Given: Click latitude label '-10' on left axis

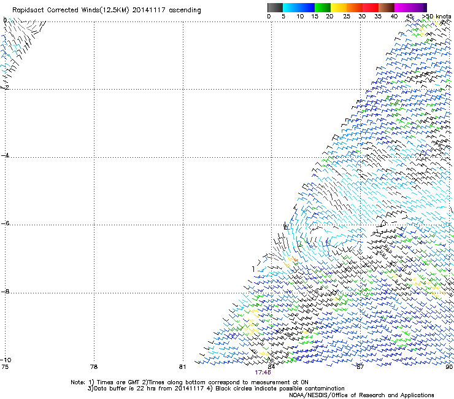Looking at the screenshot, I should coord(6,360).
